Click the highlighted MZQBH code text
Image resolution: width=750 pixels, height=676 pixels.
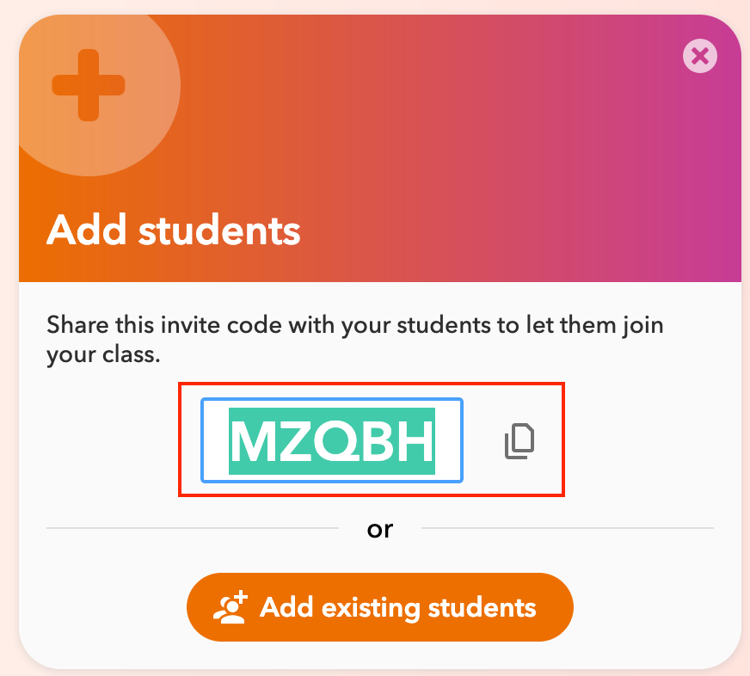pyautogui.click(x=332, y=441)
